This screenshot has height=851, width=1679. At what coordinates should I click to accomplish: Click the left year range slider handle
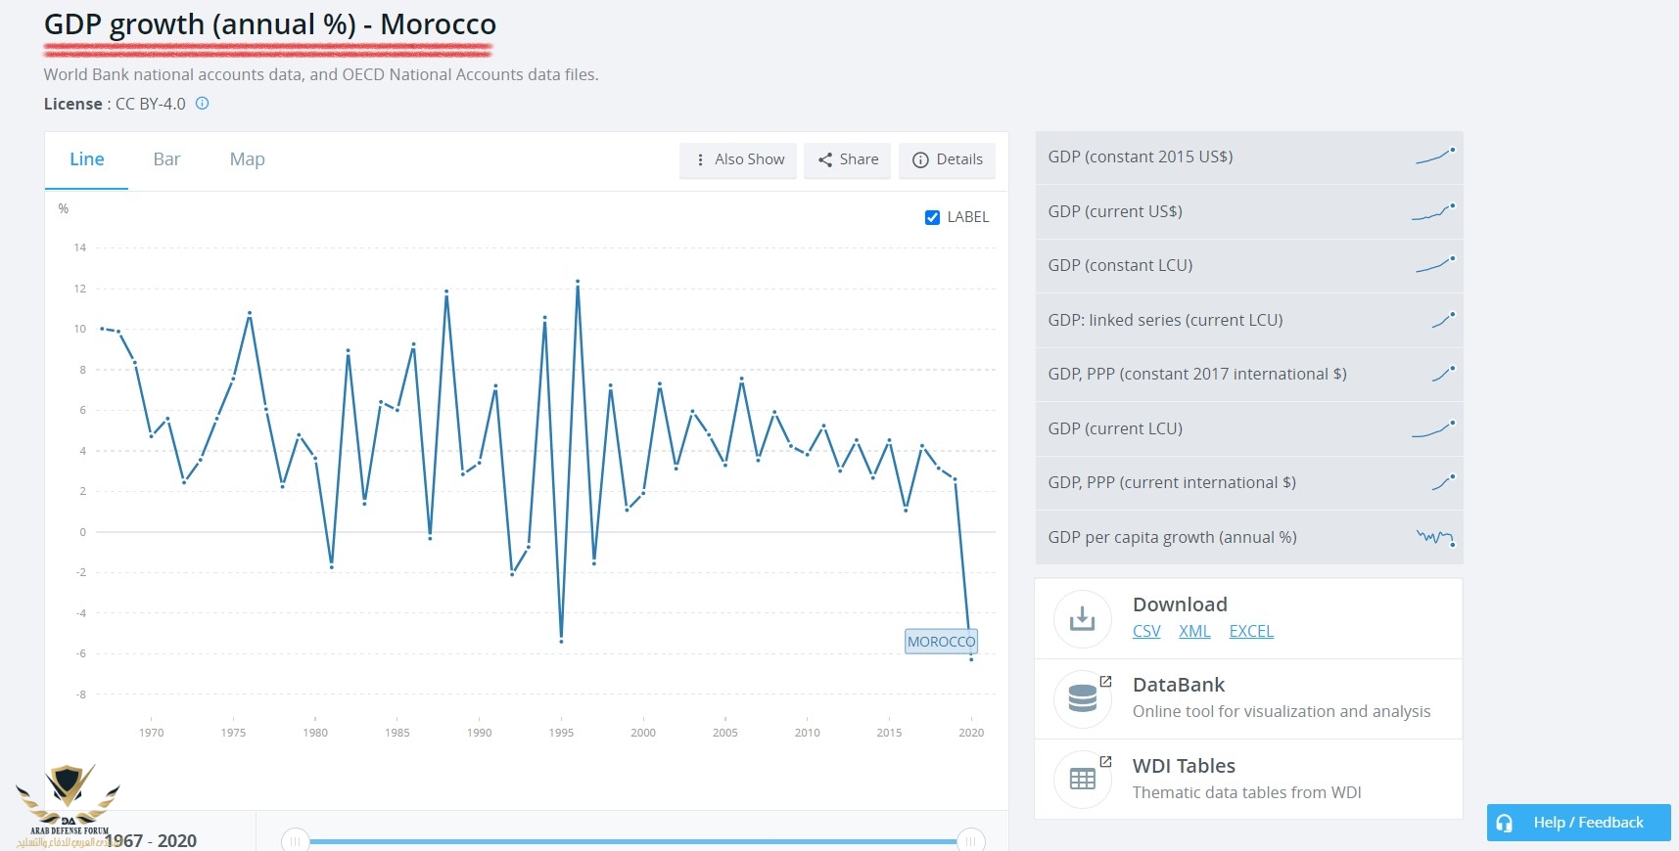(296, 840)
